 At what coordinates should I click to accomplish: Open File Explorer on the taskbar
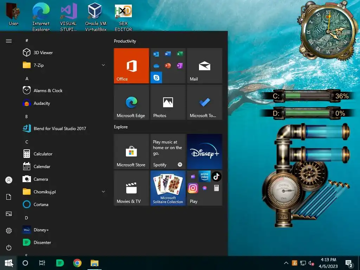pyautogui.click(x=94, y=263)
